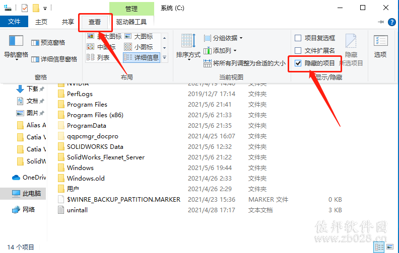399x253 pixels.
Task: Select 网络 in navigation pane
Action: (x=23, y=210)
